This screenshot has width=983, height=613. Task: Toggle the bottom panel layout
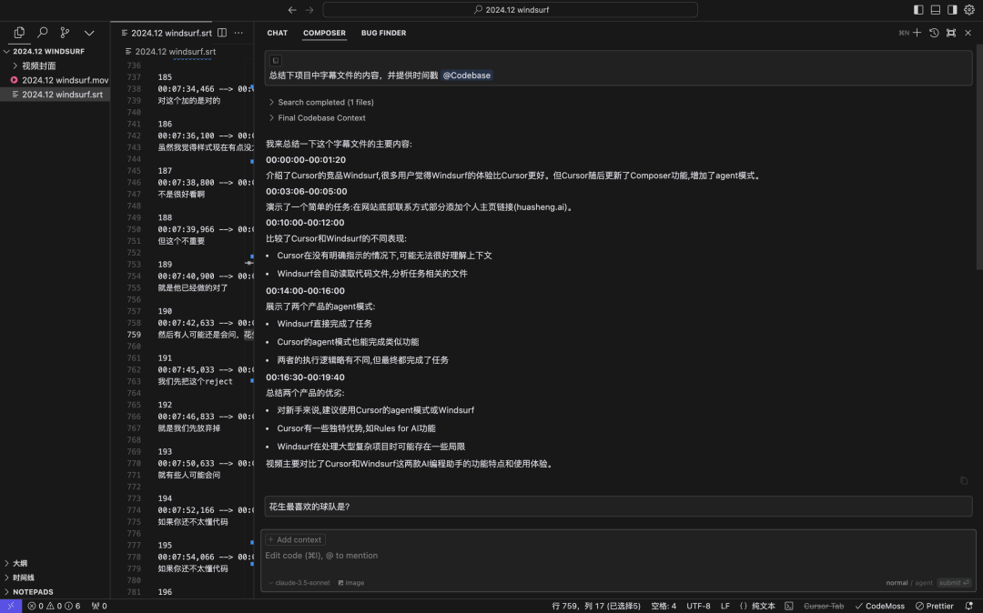[x=935, y=10]
